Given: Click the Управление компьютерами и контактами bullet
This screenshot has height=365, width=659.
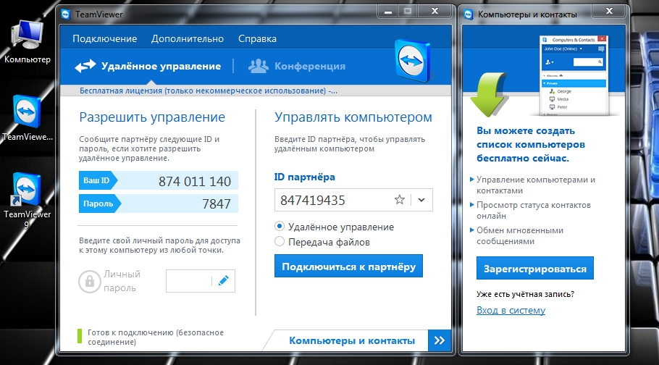Looking at the screenshot, I should tap(536, 185).
